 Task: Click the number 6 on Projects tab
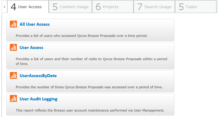98,7
